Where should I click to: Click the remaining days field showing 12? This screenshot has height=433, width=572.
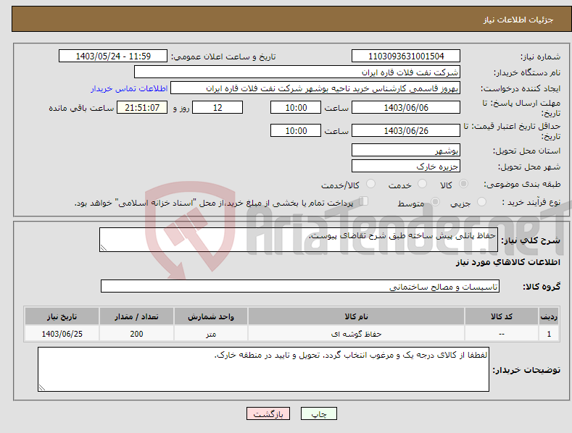click(217, 107)
